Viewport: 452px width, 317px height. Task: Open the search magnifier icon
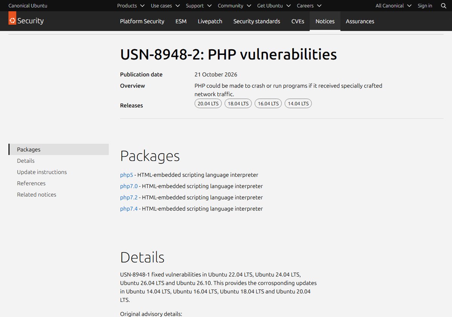tap(443, 6)
